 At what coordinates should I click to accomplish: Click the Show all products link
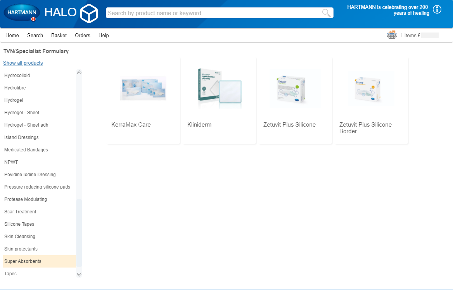[x=23, y=63]
